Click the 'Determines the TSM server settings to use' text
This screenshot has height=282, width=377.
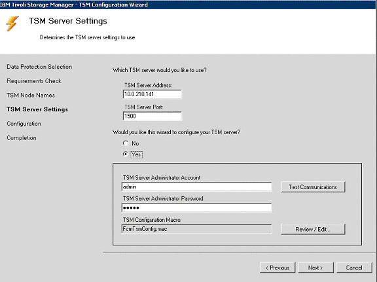click(x=87, y=37)
